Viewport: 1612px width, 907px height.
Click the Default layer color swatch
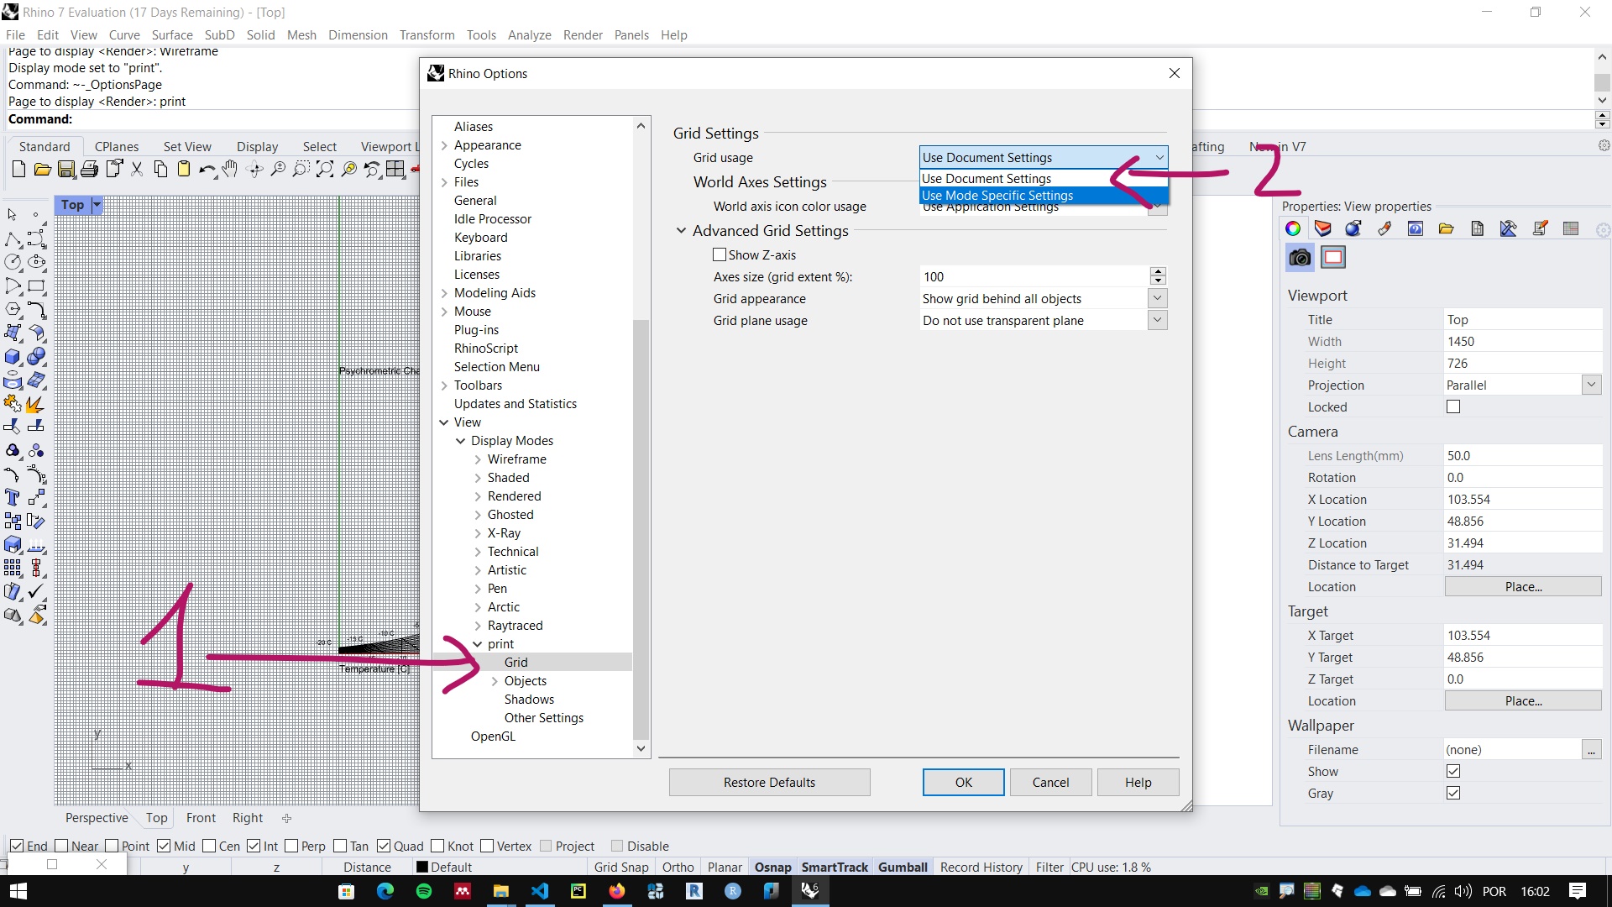pyautogui.click(x=422, y=868)
